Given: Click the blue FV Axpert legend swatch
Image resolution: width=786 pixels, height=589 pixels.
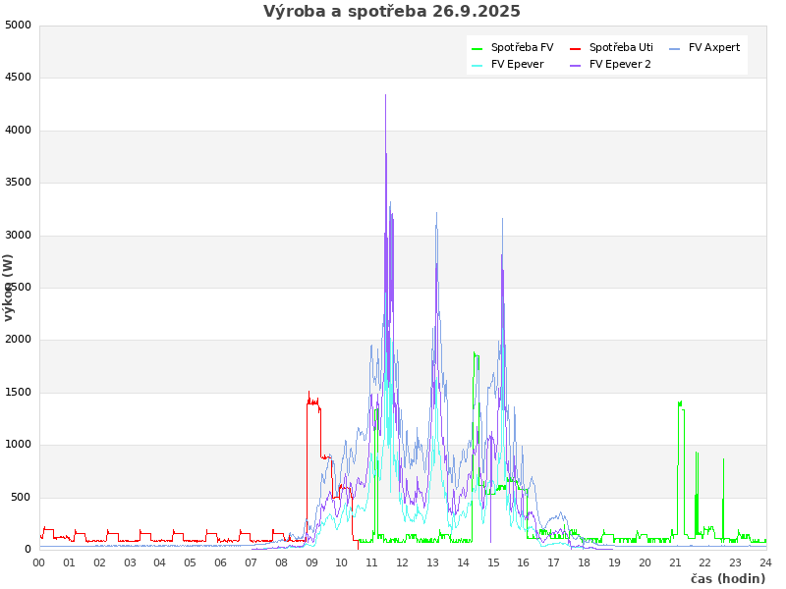Looking at the screenshot, I should (675, 48).
